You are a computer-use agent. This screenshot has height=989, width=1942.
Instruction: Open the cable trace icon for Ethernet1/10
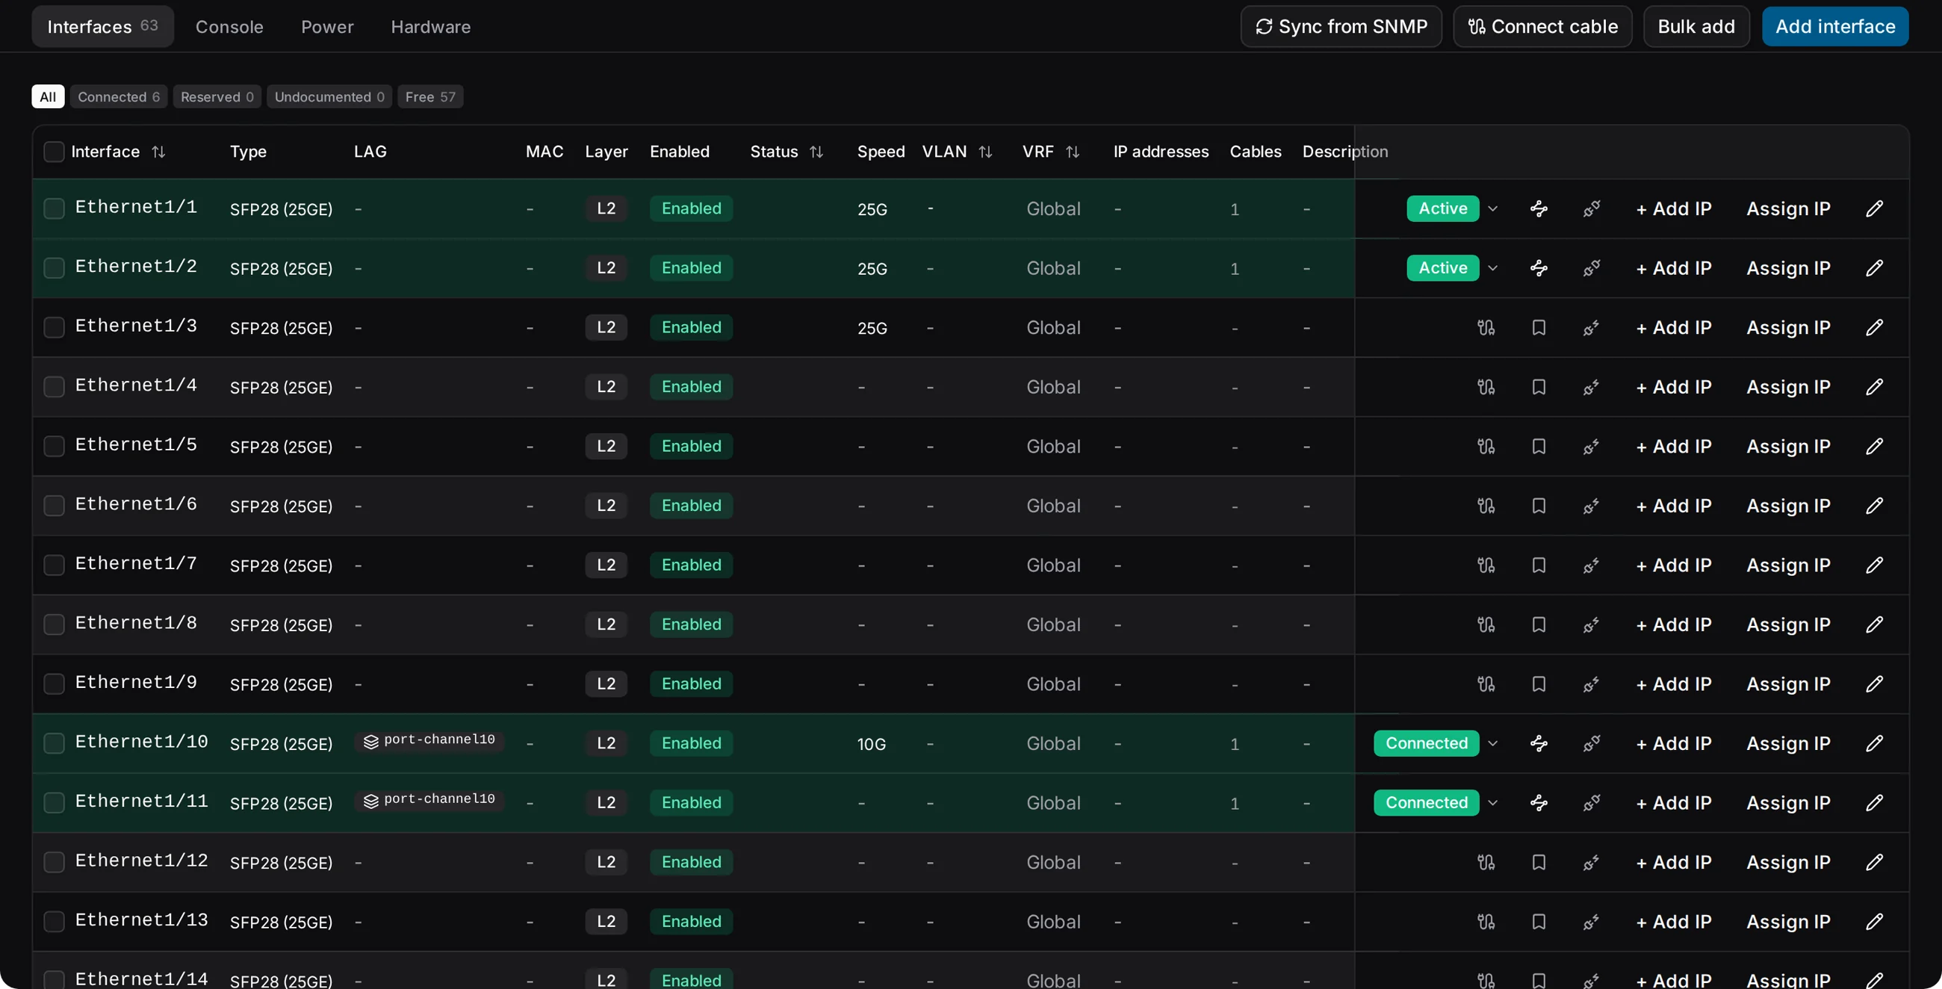(x=1539, y=743)
